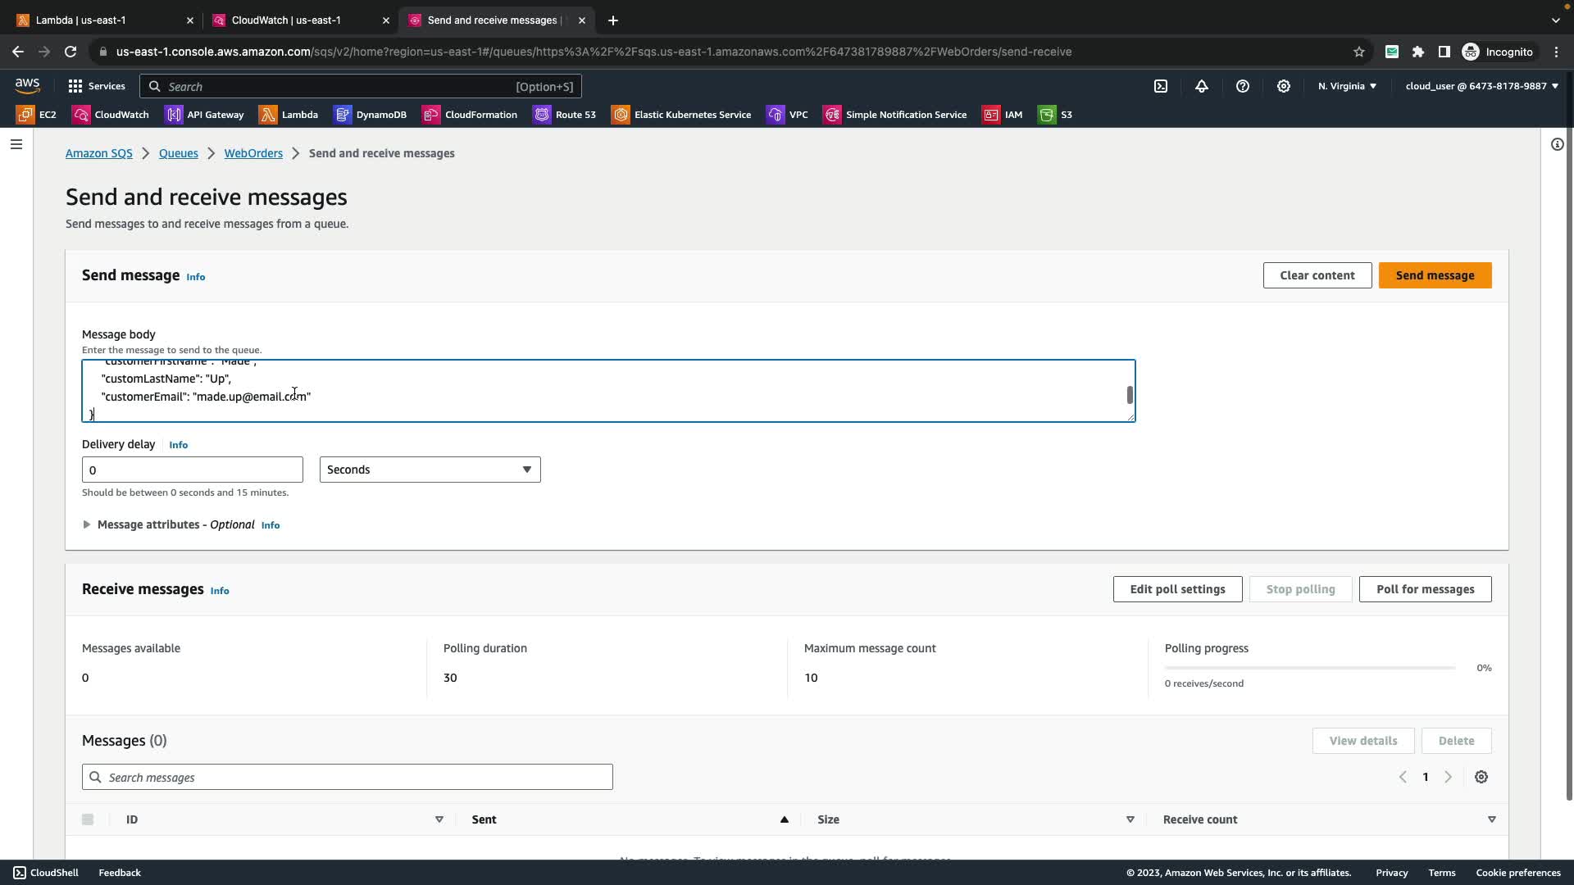Select all messages header checkbox

coord(88,819)
